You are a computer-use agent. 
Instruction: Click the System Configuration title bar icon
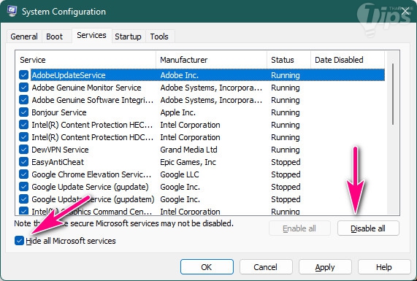[x=12, y=11]
